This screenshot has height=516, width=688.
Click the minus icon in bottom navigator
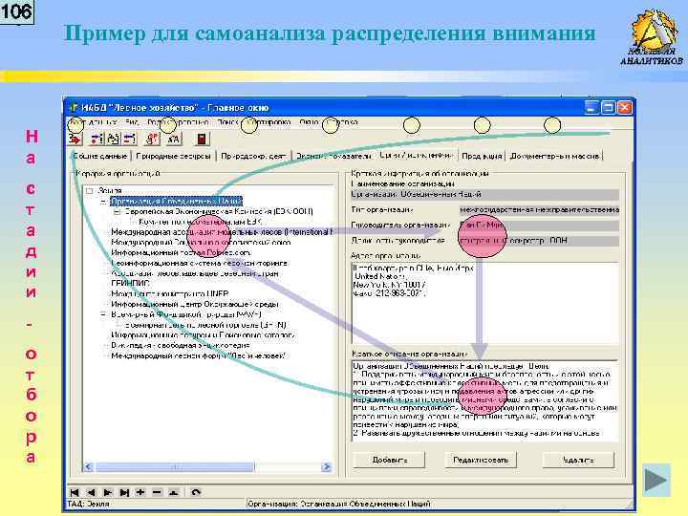point(157,492)
